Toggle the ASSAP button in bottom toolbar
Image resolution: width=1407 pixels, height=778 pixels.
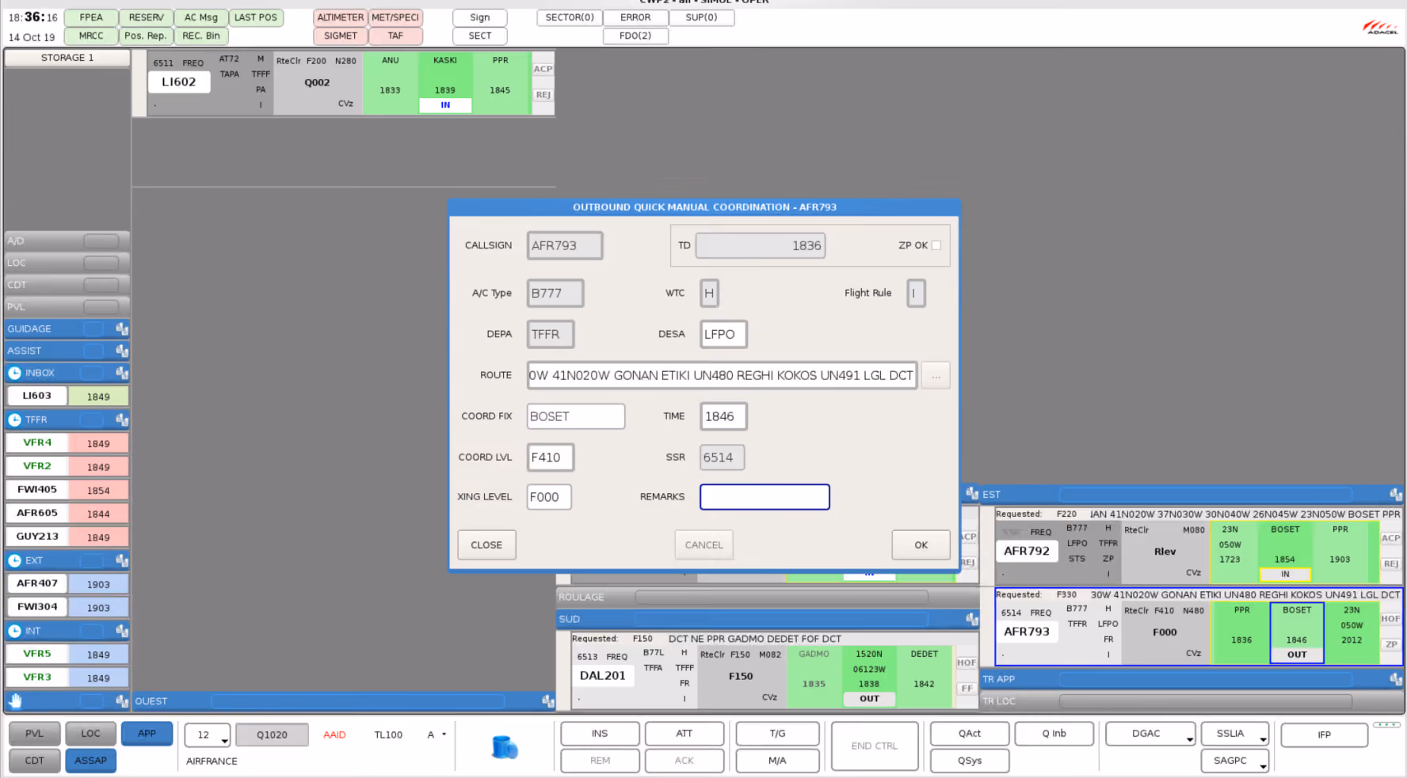(x=90, y=761)
